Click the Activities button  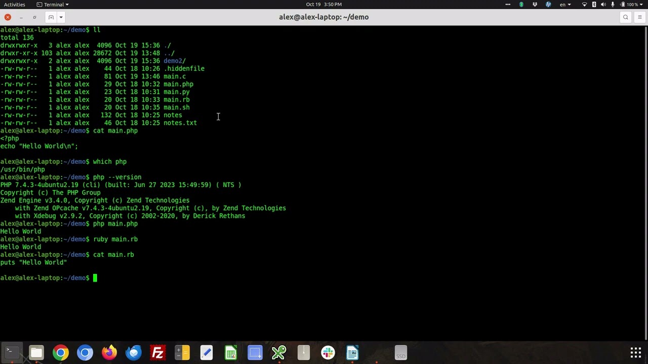(x=15, y=5)
